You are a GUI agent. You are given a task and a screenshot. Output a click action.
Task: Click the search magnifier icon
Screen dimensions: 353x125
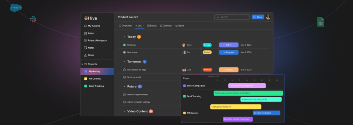[218, 17]
